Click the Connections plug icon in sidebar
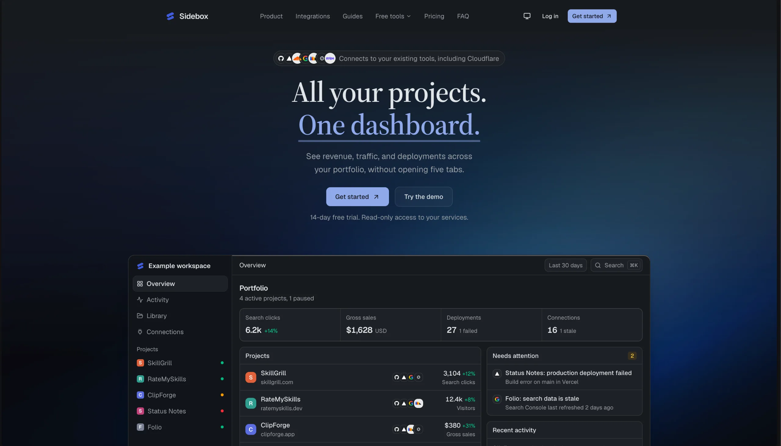This screenshot has height=446, width=781. [140, 332]
